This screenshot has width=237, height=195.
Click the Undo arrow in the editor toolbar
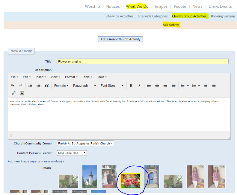tap(13, 86)
